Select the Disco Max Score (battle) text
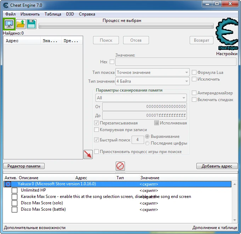 [43, 209]
